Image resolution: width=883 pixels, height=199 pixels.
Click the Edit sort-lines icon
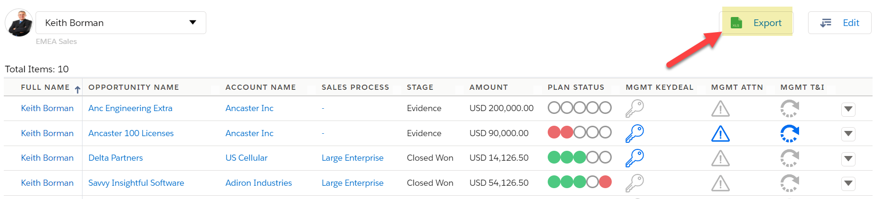pos(826,23)
